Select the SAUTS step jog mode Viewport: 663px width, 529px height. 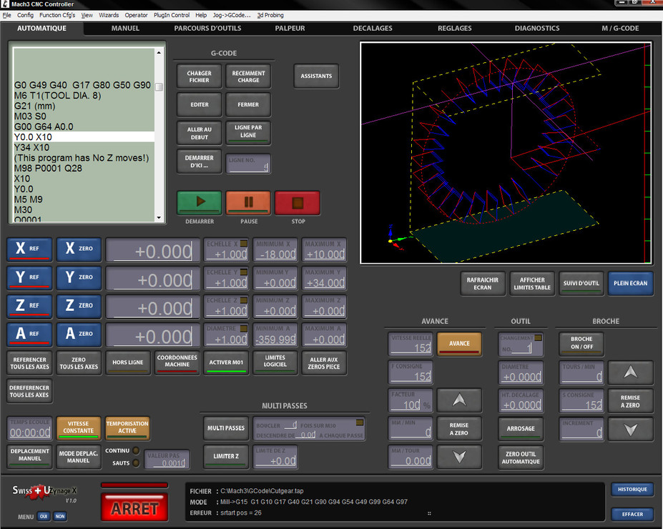(x=136, y=463)
